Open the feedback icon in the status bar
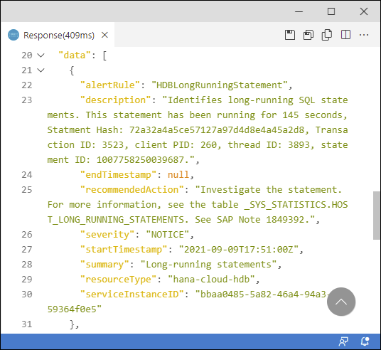381x350 pixels. 343,341
